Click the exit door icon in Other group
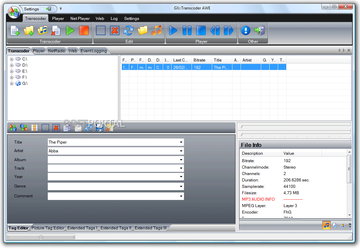 click(x=260, y=30)
